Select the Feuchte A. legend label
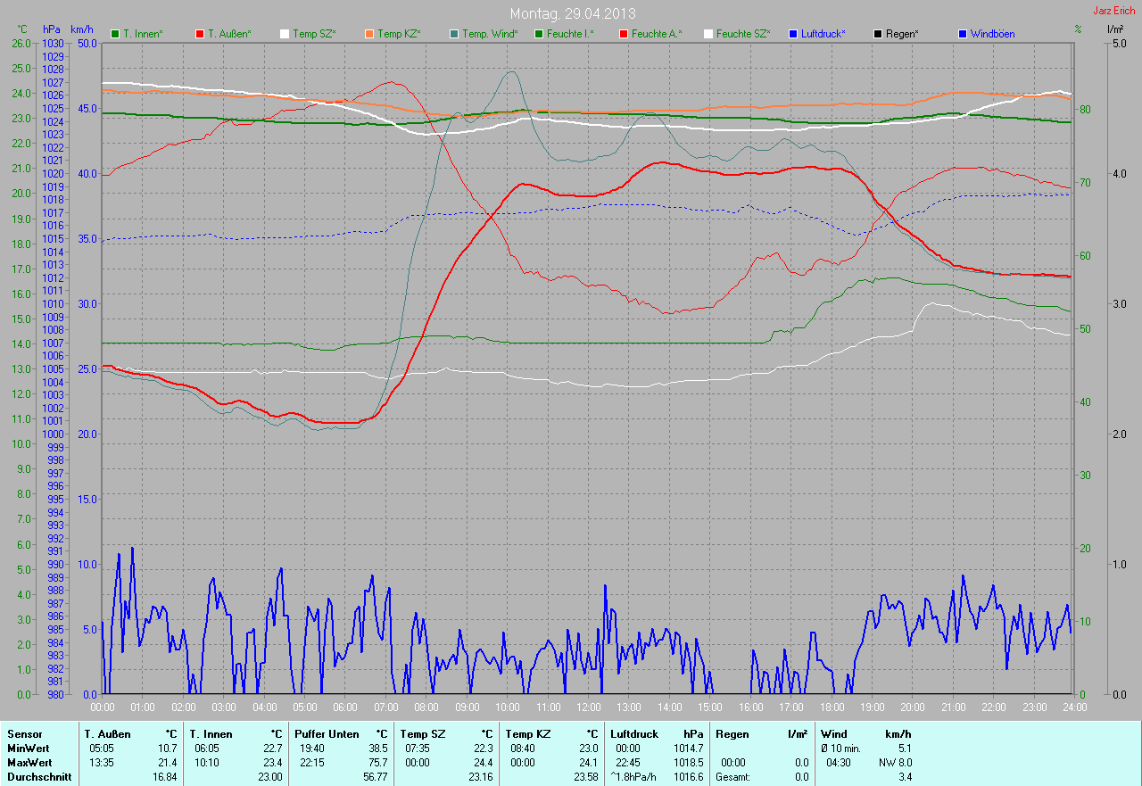The image size is (1142, 786). (656, 34)
